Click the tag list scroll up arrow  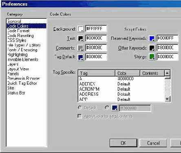tap(167, 73)
